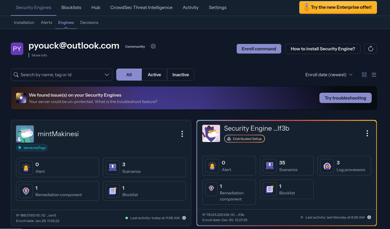Expand the search field dropdown chevron
Viewport: 390px width, 229px height.
coord(107,75)
